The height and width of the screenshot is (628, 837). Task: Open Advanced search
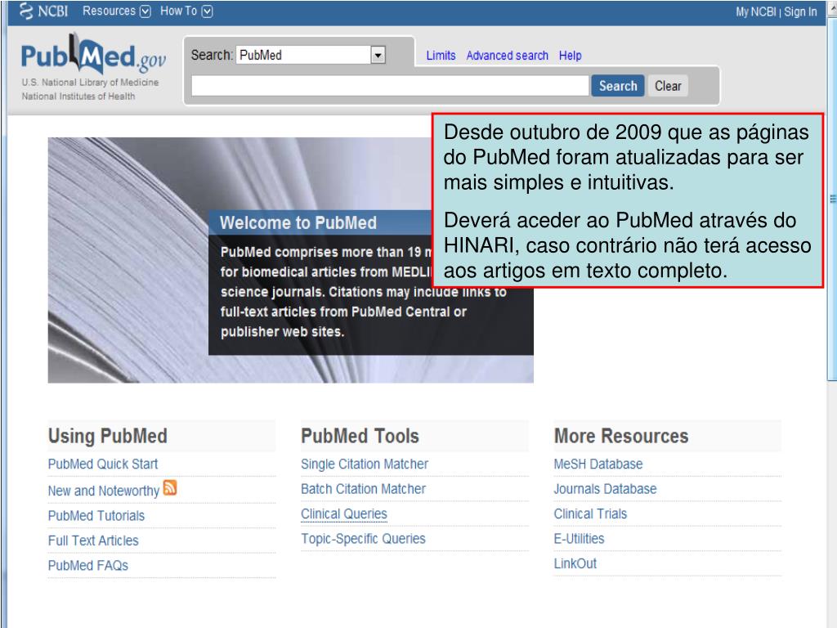click(507, 56)
